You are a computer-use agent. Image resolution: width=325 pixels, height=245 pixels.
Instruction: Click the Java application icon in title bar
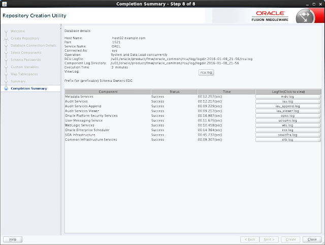(5, 4)
